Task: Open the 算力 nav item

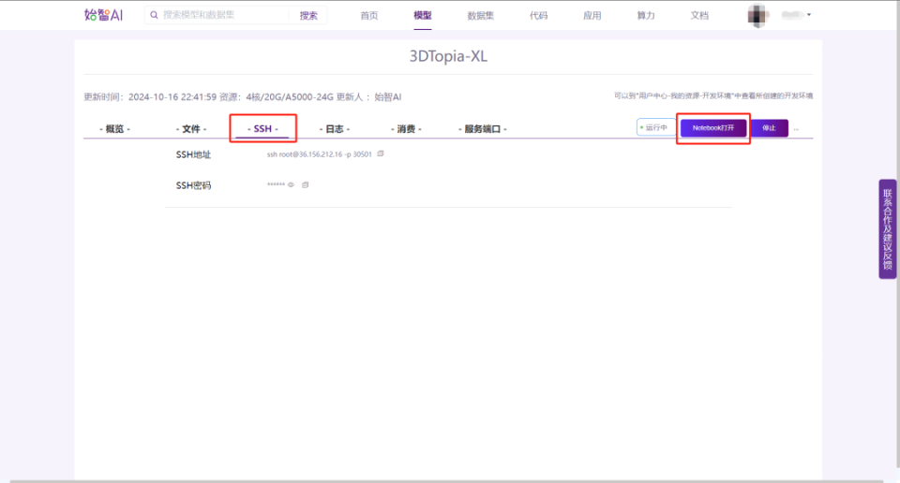Action: pyautogui.click(x=646, y=16)
